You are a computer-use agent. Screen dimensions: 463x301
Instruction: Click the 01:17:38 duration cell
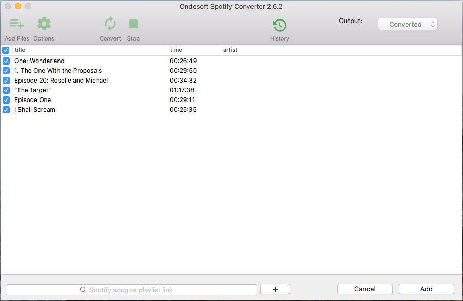(x=182, y=90)
